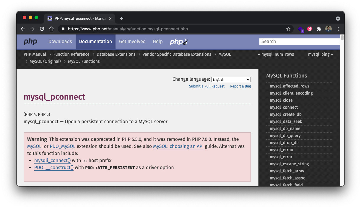Open the Downloads menu item
361x208 pixels.
pyautogui.click(x=60, y=42)
